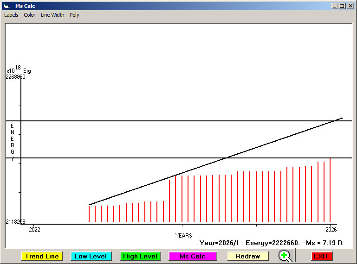Open the Color menu
The width and height of the screenshot is (357, 264).
(30, 15)
